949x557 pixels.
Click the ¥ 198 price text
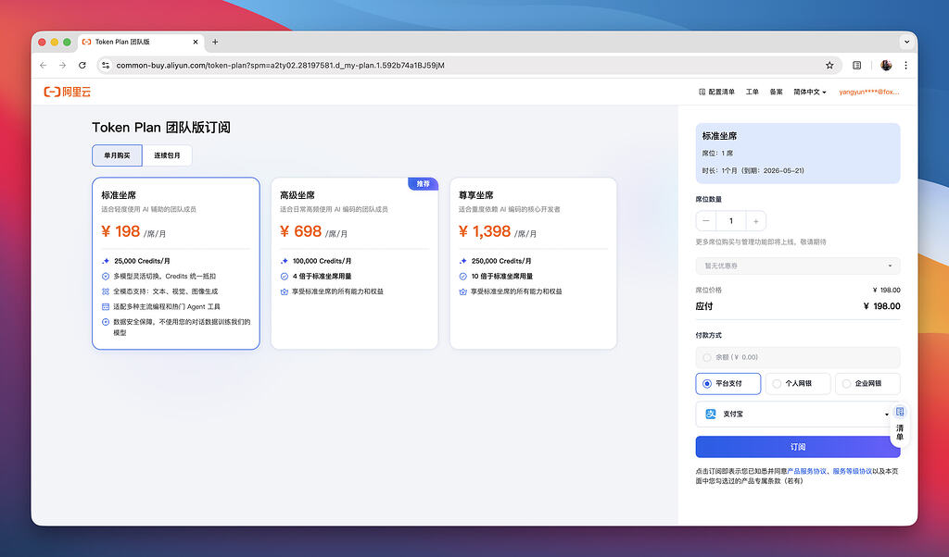pyautogui.click(x=120, y=231)
